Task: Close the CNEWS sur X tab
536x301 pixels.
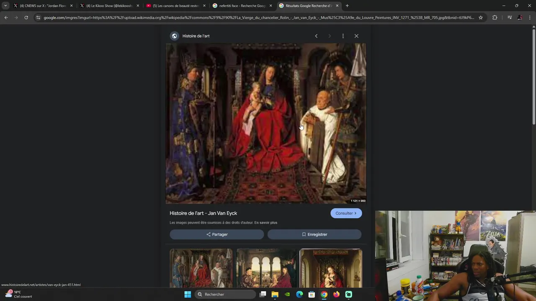Action: click(71, 6)
